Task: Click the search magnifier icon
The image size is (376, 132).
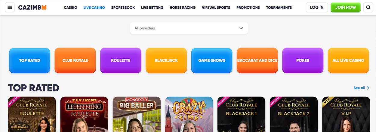Action: pos(368,7)
